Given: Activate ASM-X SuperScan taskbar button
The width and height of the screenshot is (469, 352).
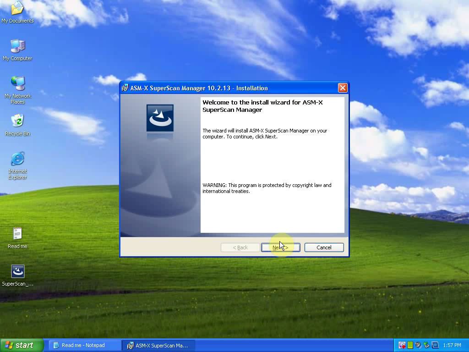Looking at the screenshot, I should coord(158,346).
